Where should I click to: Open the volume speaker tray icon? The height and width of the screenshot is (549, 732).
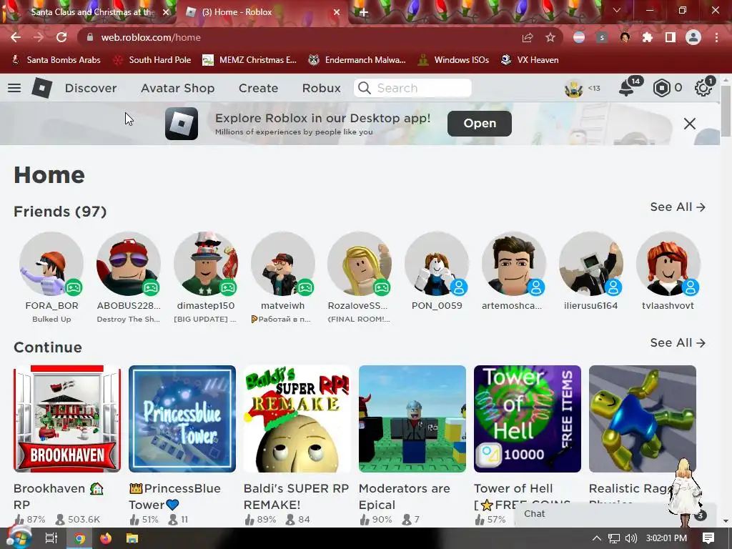click(x=630, y=538)
